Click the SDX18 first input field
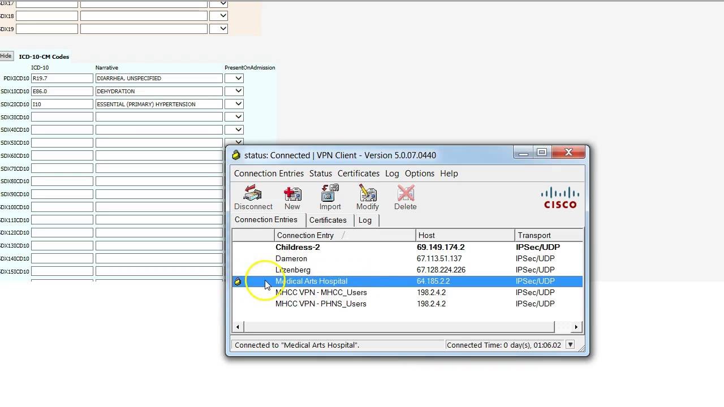The width and height of the screenshot is (724, 407). tap(47, 16)
